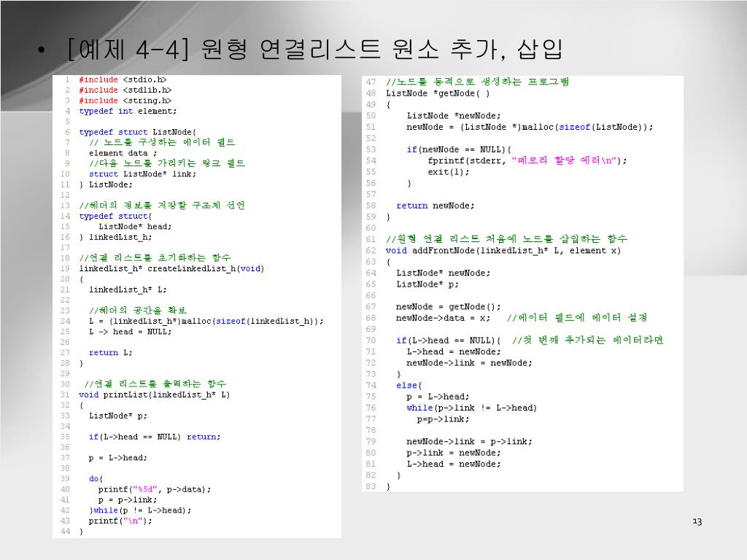Click 'ListNode* p;' on line 33

118,416
